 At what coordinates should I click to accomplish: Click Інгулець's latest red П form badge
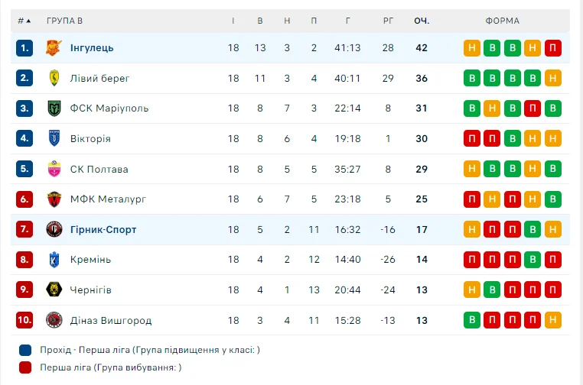pyautogui.click(x=553, y=48)
